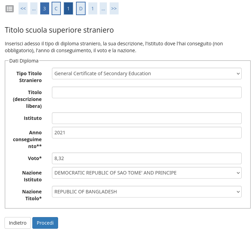
Task: Open the Tipo Titolo Straniero dropdown
Action: 146,74
